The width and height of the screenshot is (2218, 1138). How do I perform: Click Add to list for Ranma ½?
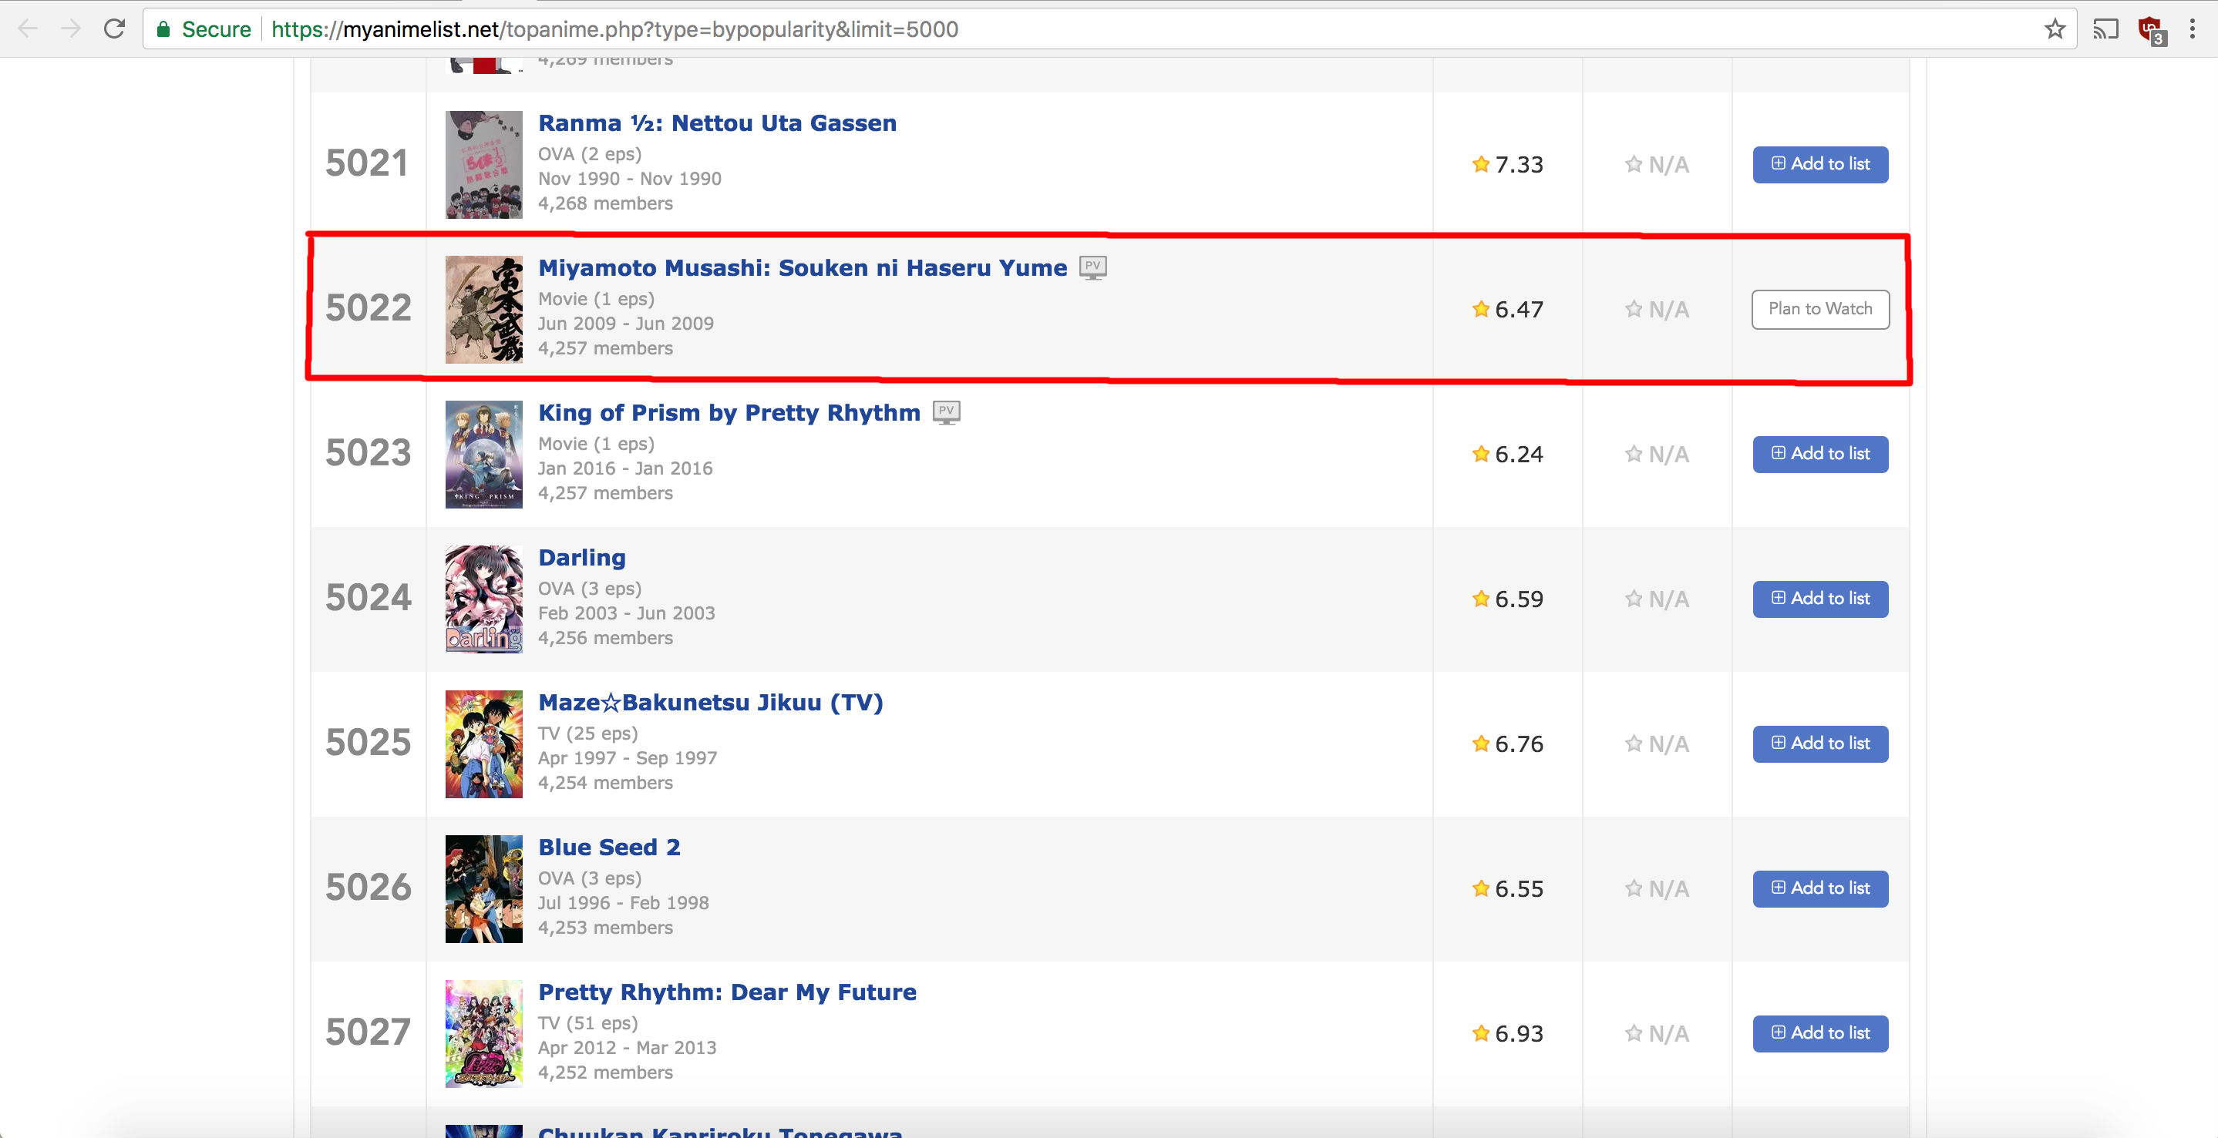point(1820,164)
